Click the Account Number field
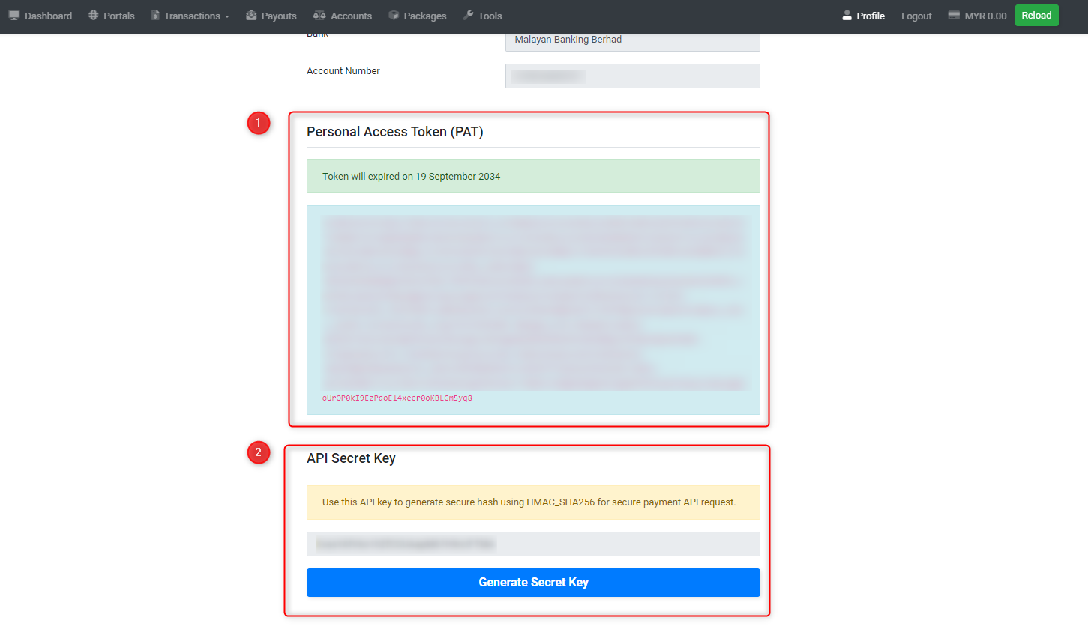 pos(632,76)
